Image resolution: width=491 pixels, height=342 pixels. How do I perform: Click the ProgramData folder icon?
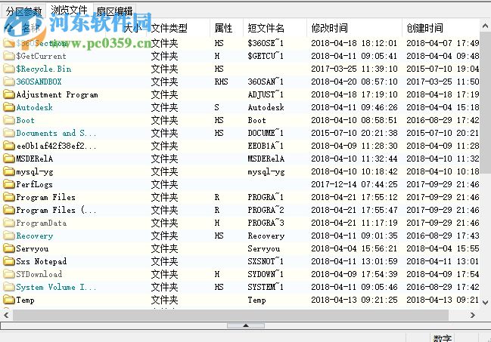pyautogui.click(x=9, y=223)
